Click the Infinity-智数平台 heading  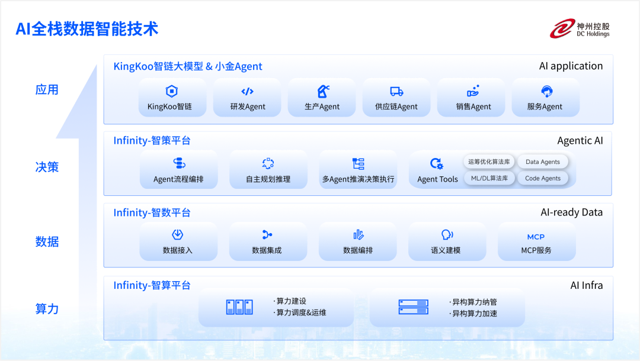point(152,212)
